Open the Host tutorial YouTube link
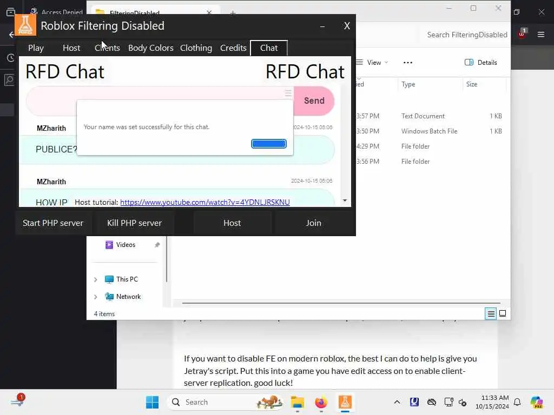This screenshot has width=554, height=415. tap(205, 202)
